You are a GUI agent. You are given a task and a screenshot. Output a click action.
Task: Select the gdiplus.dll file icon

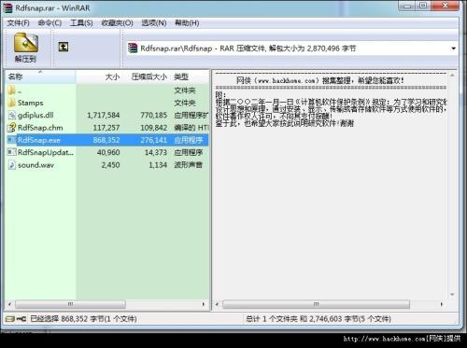point(12,115)
